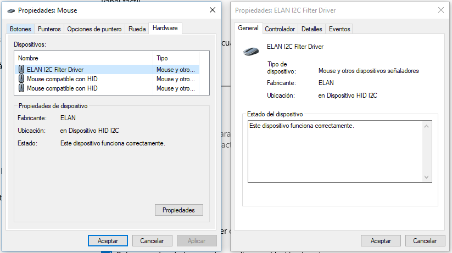Select the Rueda tab
The image size is (452, 253).
point(137,29)
